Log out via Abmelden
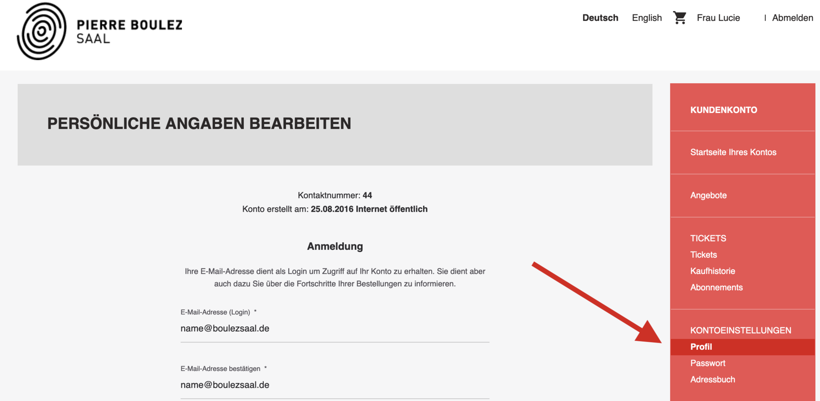Image resolution: width=820 pixels, height=401 pixels. 792,18
